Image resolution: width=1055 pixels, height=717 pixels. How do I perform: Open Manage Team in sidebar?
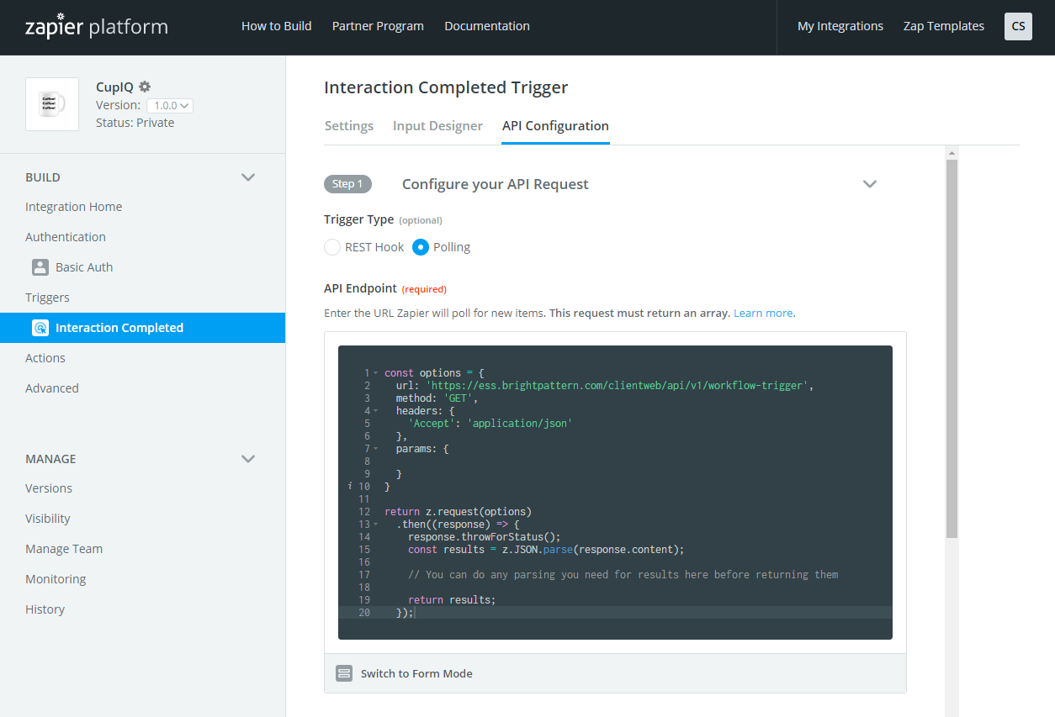point(64,549)
